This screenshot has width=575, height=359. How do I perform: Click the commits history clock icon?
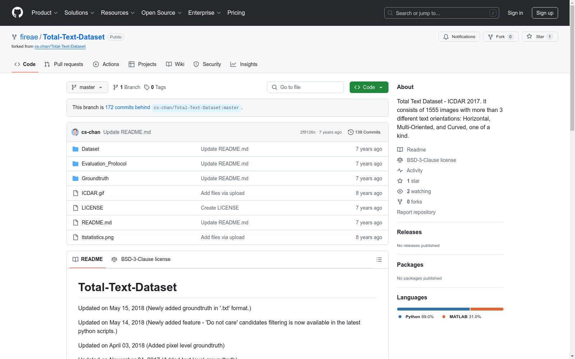pos(350,132)
